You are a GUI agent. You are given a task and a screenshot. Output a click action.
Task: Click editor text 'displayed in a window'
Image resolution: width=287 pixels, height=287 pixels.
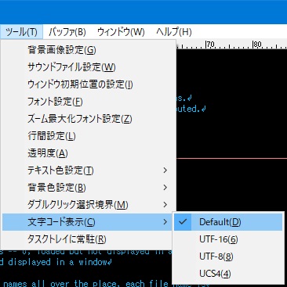58,262
